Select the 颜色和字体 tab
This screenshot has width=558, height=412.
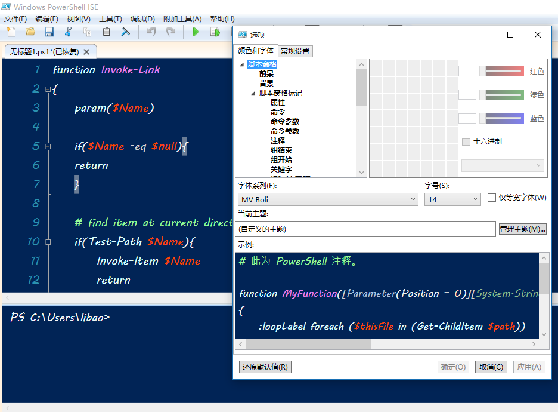pyautogui.click(x=256, y=51)
